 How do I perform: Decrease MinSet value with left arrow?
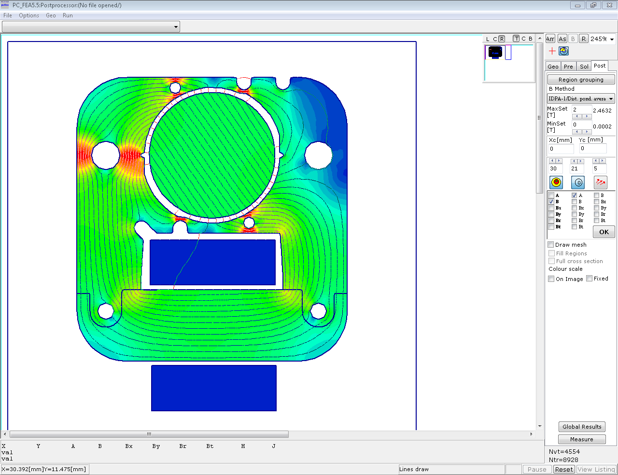click(x=576, y=132)
